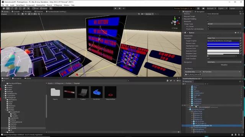
Task: Click the Visualize button
Action: click(224, 65)
